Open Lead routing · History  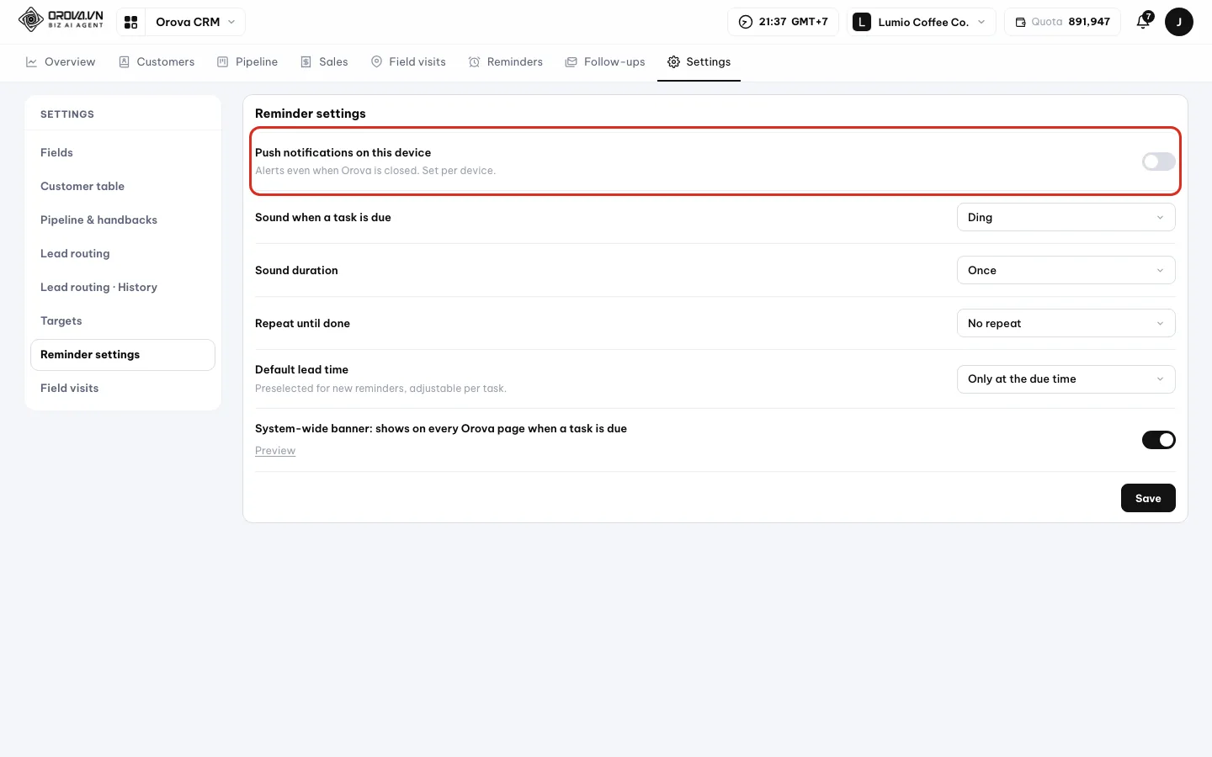[x=123, y=287]
